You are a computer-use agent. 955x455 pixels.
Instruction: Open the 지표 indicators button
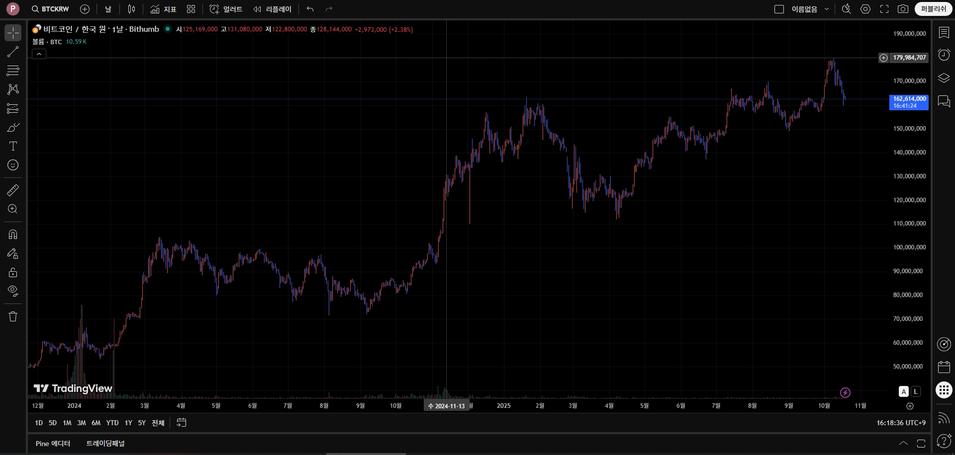coord(164,9)
